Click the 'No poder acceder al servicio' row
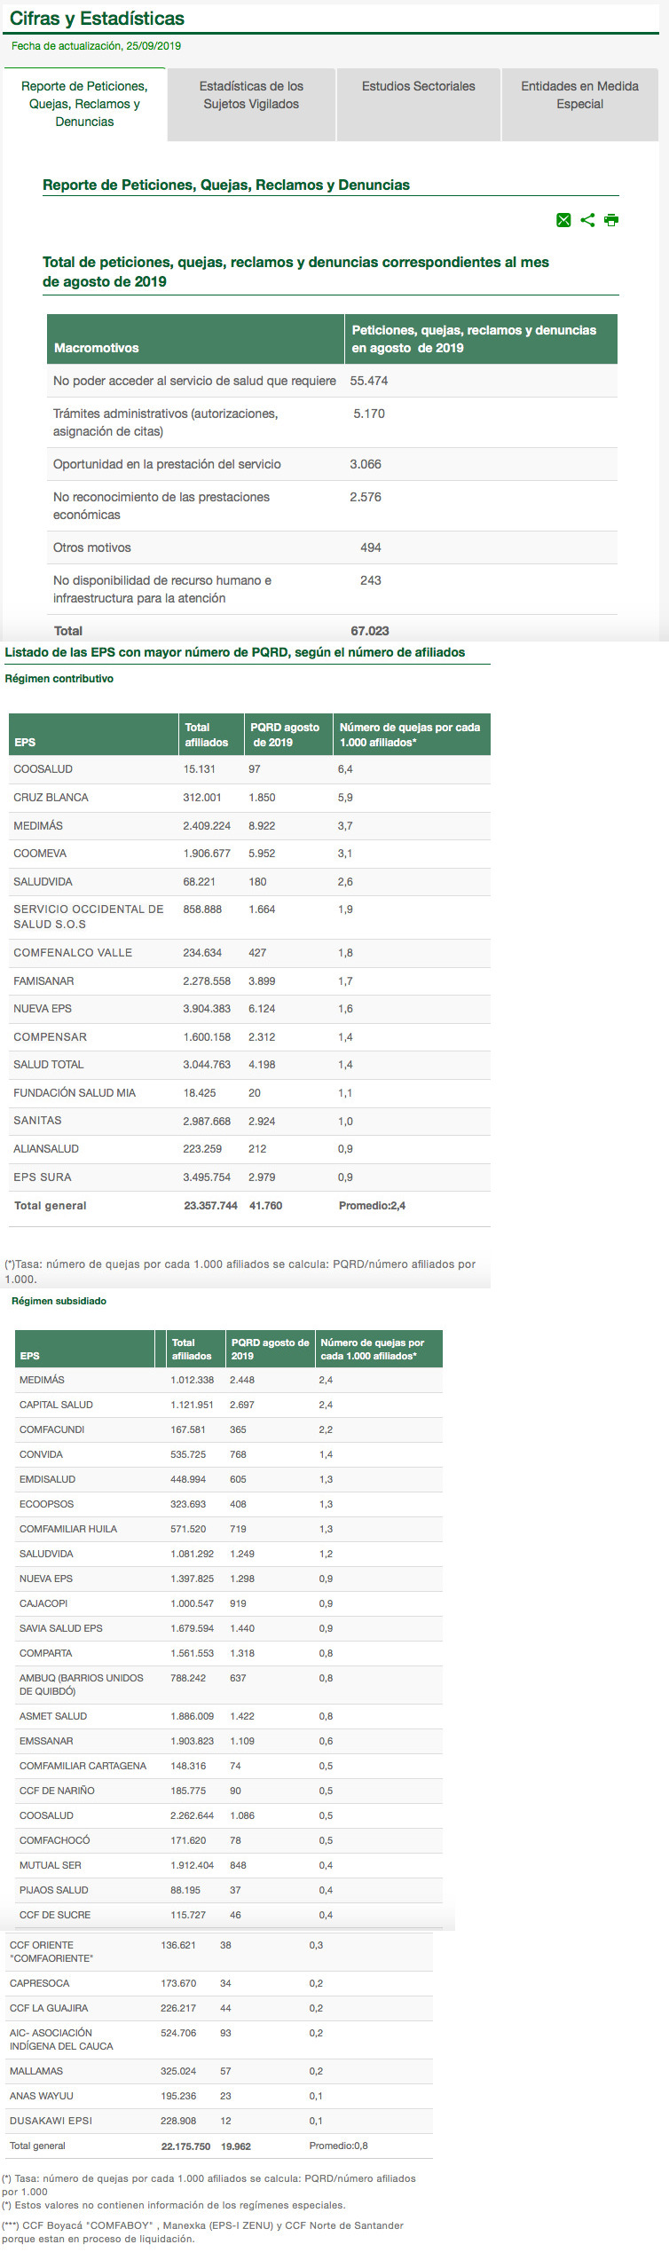The image size is (669, 2252). click(x=194, y=381)
